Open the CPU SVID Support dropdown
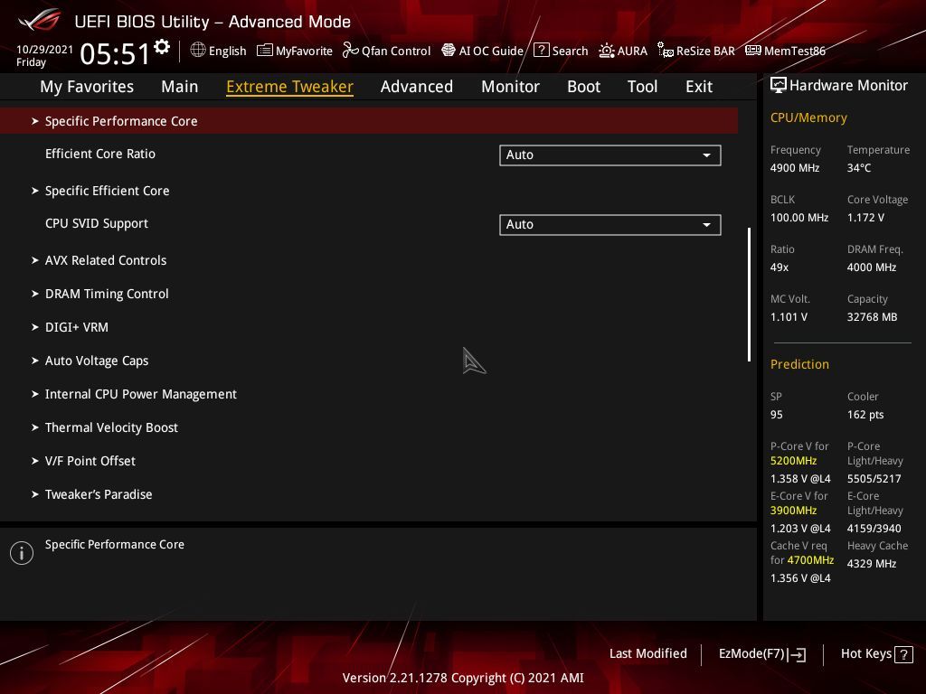Image resolution: width=926 pixels, height=694 pixels. coord(610,225)
